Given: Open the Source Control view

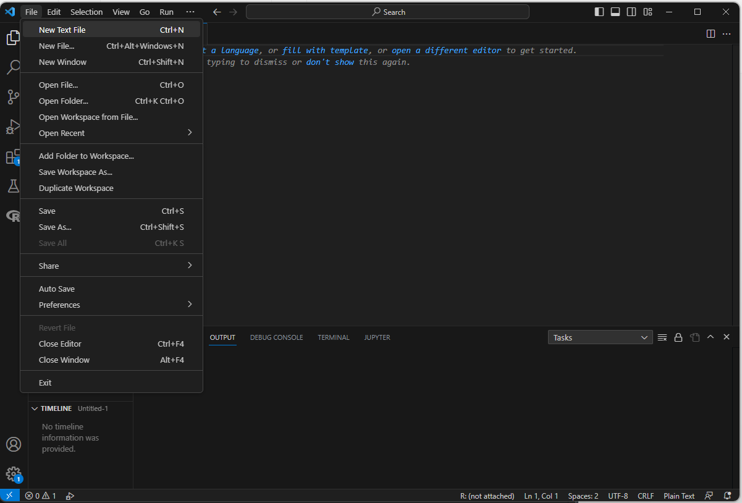Looking at the screenshot, I should (13, 97).
